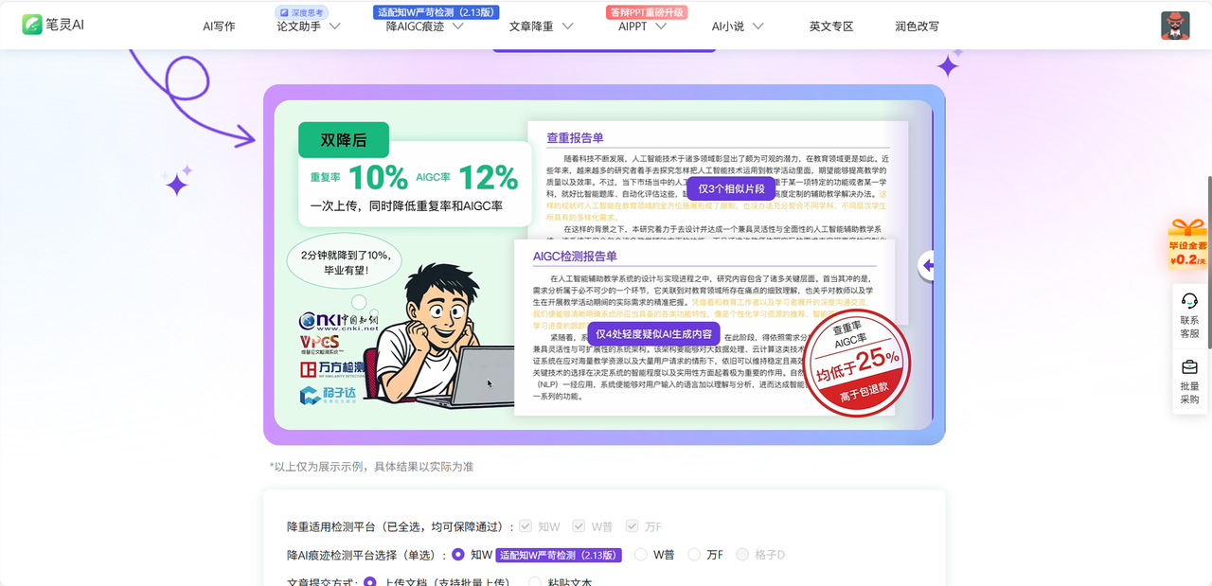Click the CNKI 中国知网 logo
Image resolution: width=1212 pixels, height=586 pixels.
pyautogui.click(x=338, y=322)
